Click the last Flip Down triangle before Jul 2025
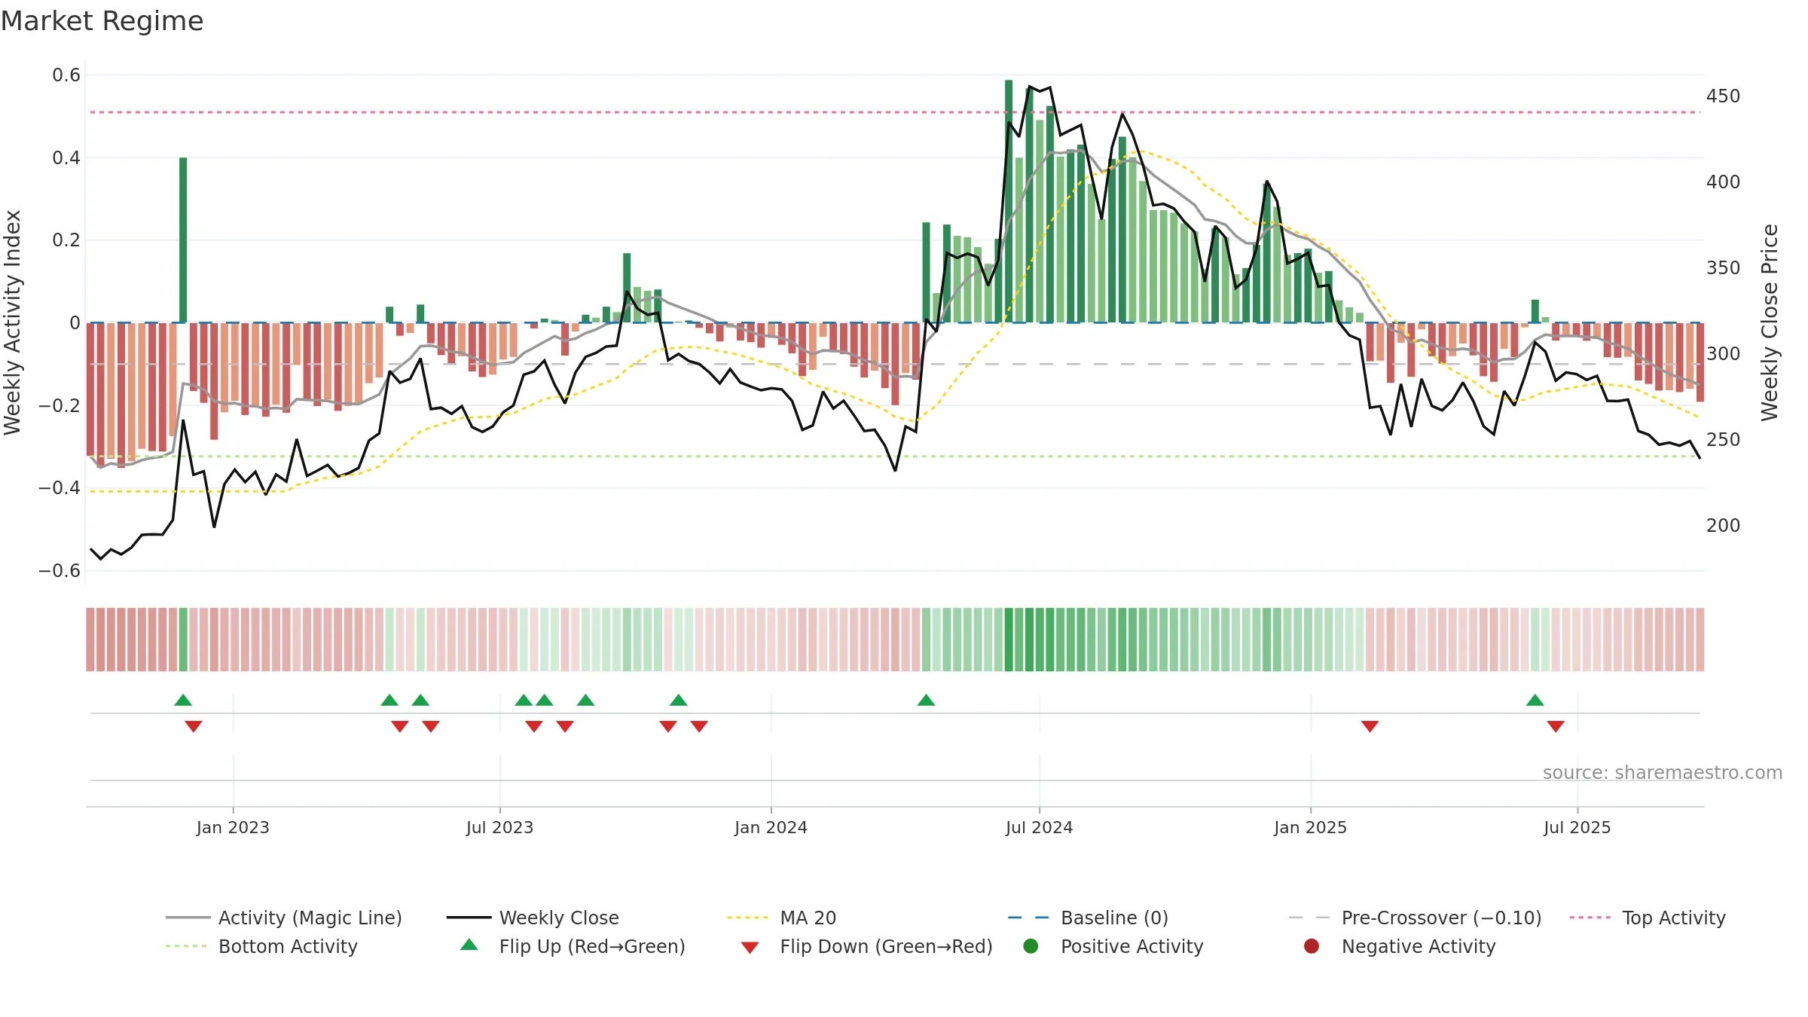The width and height of the screenshot is (1808, 1017). [x=1556, y=726]
